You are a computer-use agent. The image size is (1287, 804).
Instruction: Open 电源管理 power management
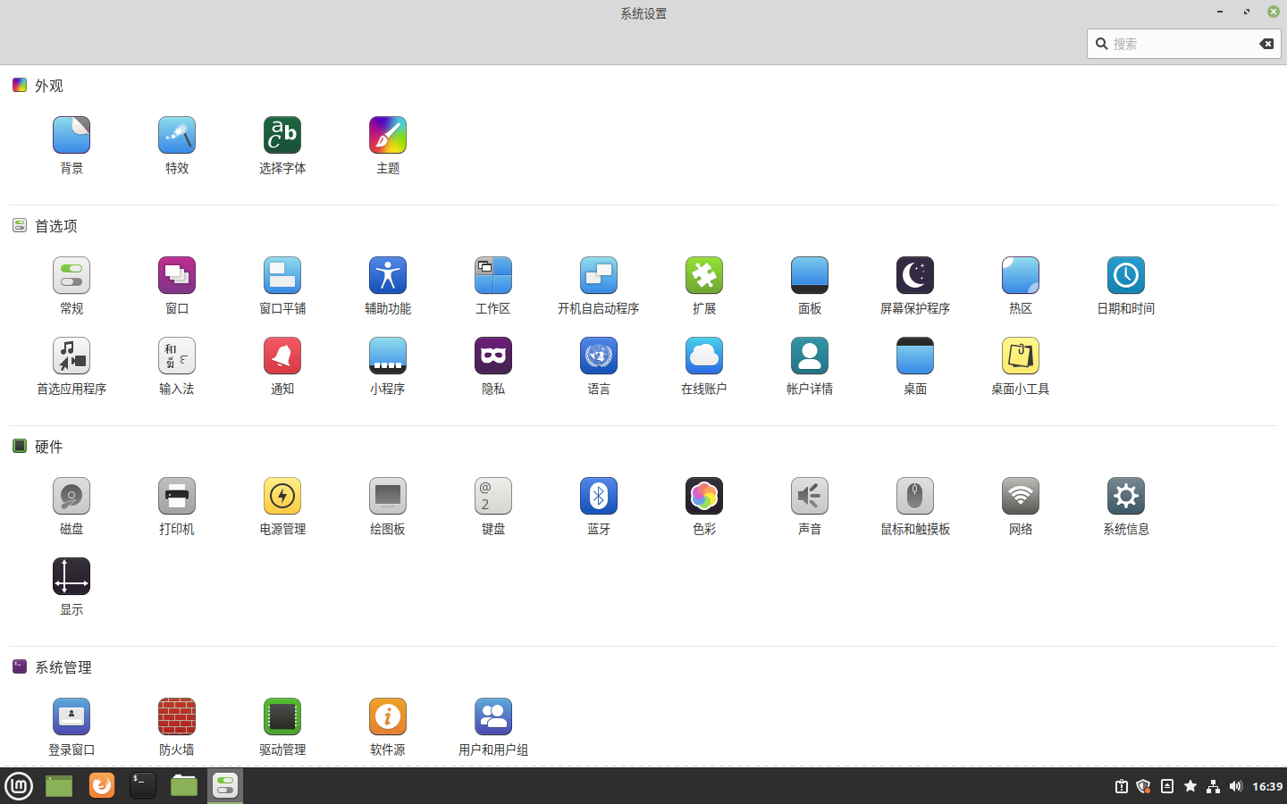coord(282,507)
